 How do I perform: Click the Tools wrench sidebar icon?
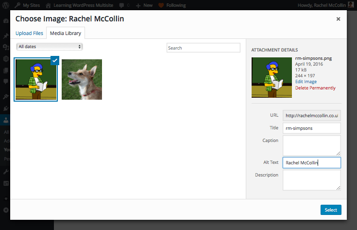click(x=6, y=172)
